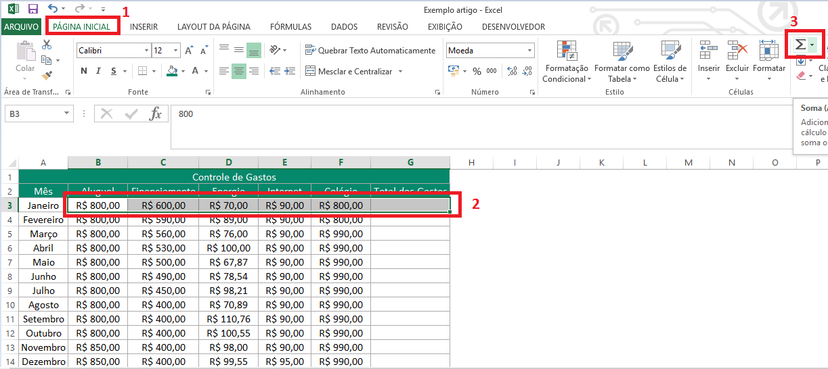Open the ARQUIVO file menu
Viewport: 828px width, 369px height.
(21, 27)
